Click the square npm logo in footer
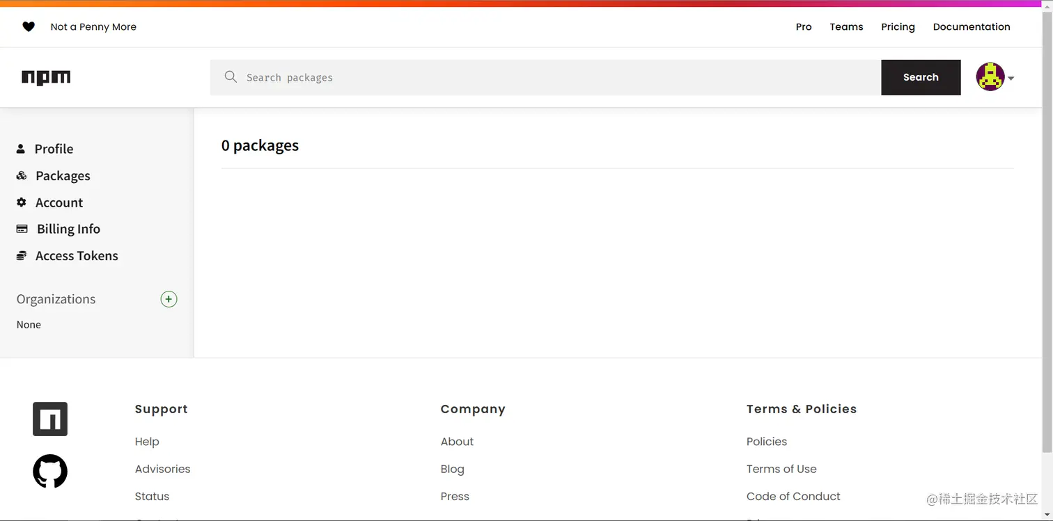Image resolution: width=1053 pixels, height=521 pixels. coord(50,419)
